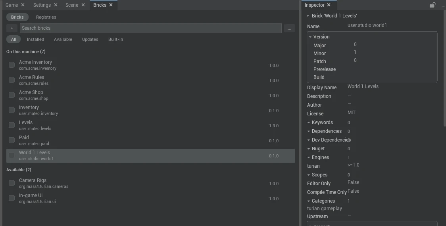Edit the Display Name value
446x226 pixels.
click(x=363, y=86)
